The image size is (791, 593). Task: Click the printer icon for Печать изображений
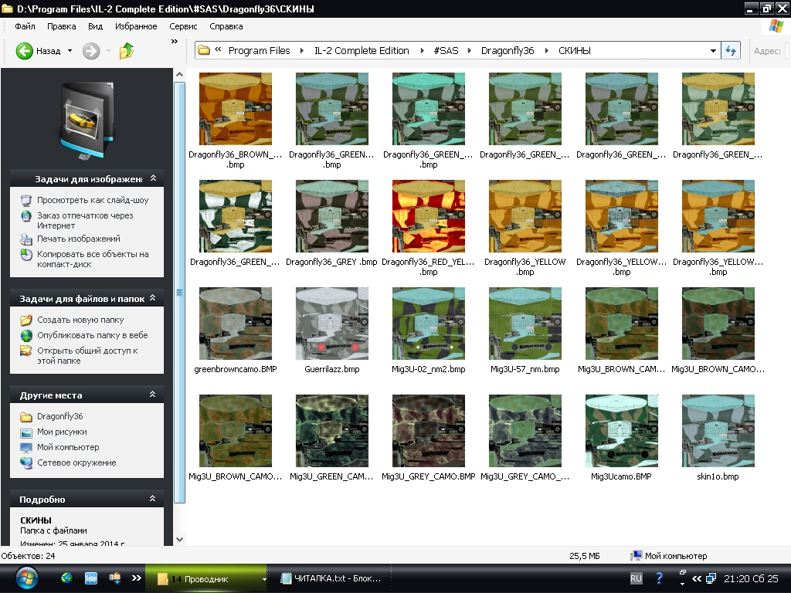(26, 239)
